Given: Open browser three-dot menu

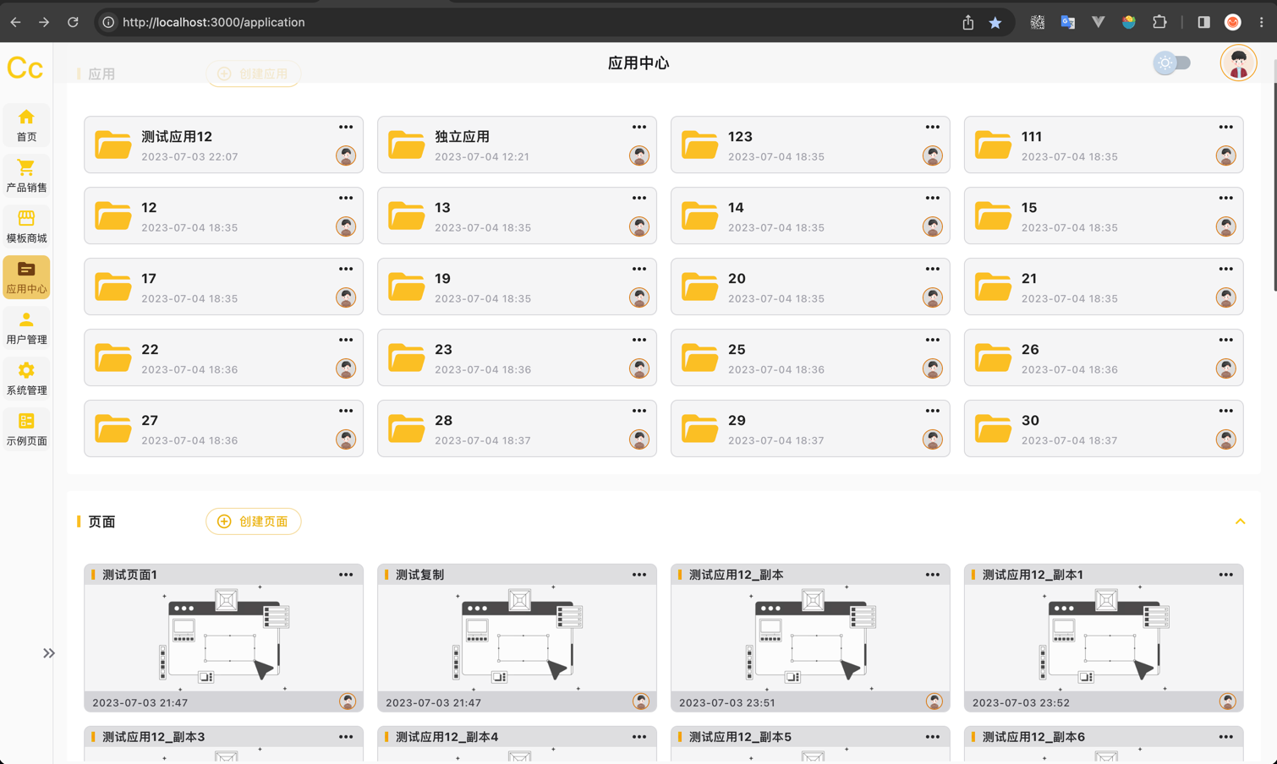Looking at the screenshot, I should pyautogui.click(x=1262, y=22).
